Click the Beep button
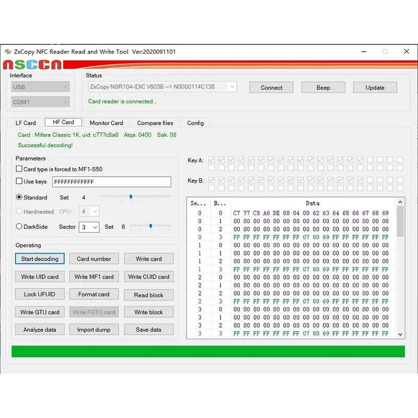Screen dimensions: 418x418 coord(323,87)
